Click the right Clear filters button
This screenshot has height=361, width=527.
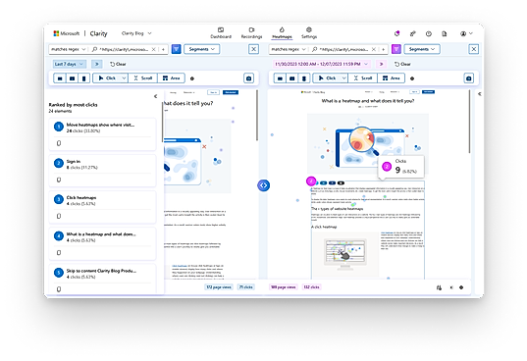pyautogui.click(x=402, y=64)
